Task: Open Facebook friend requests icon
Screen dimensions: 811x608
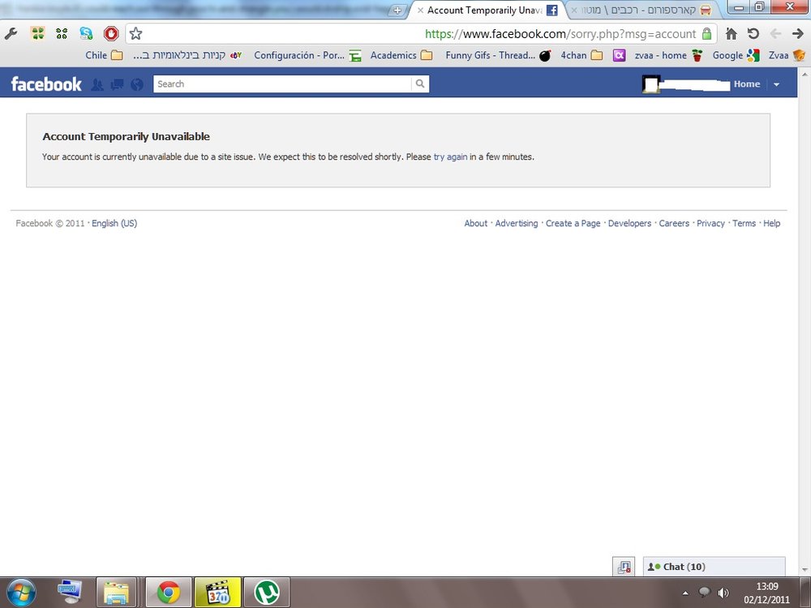Action: (97, 84)
